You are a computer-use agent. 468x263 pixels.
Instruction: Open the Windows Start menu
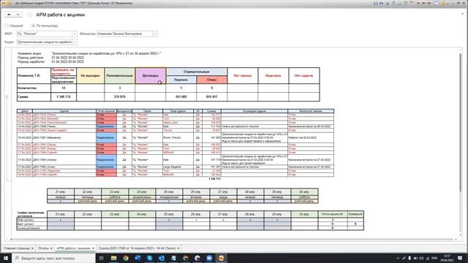(x=6, y=258)
